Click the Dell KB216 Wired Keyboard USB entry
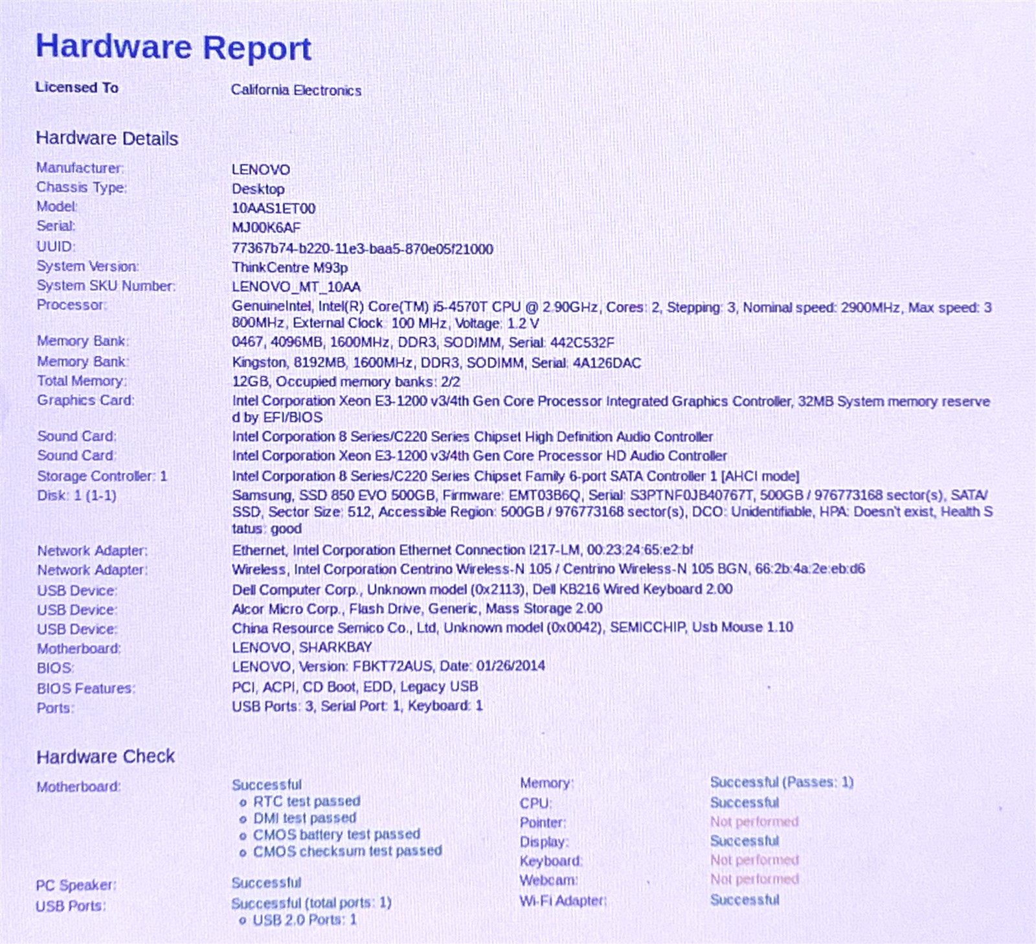 482,590
